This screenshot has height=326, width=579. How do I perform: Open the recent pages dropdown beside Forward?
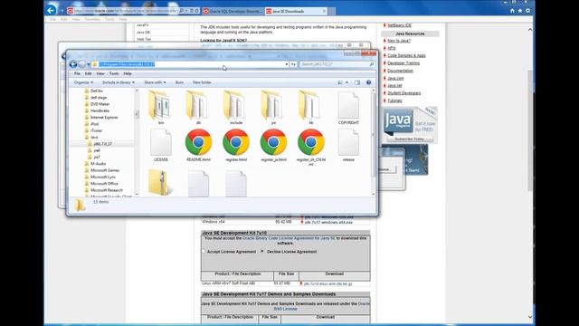pyautogui.click(x=89, y=64)
